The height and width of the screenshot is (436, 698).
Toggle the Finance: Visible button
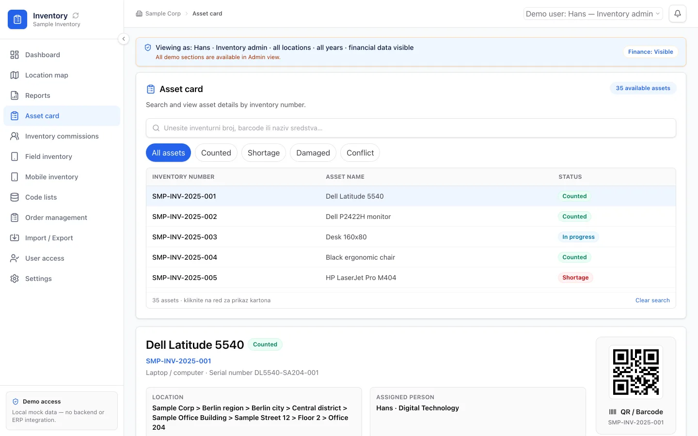pos(650,52)
